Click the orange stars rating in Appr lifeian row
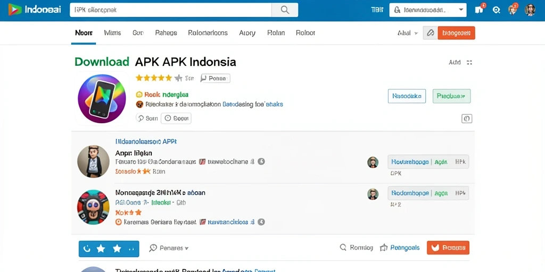545x272 pixels. (133, 172)
